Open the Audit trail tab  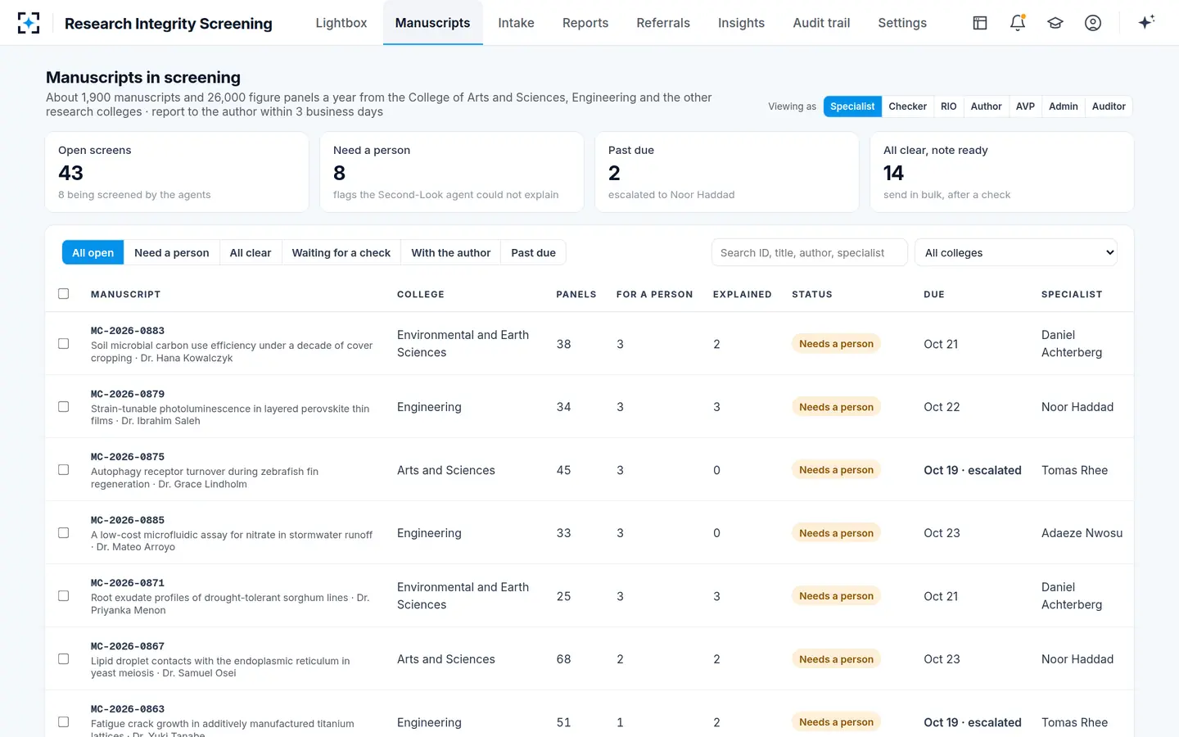click(x=821, y=23)
